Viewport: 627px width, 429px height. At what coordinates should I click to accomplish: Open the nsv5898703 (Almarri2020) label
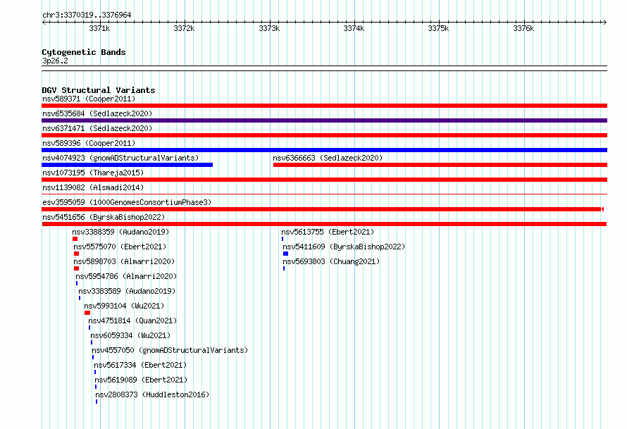(125, 261)
